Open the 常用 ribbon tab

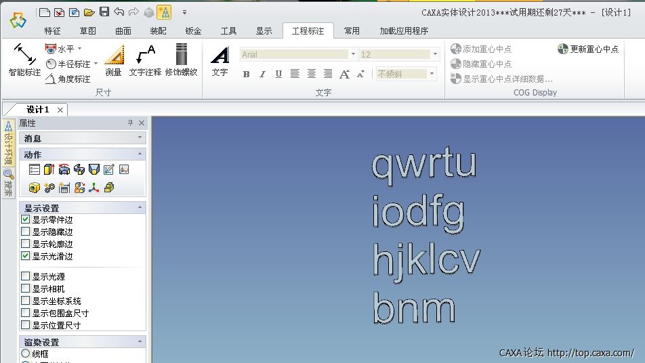pyautogui.click(x=352, y=31)
